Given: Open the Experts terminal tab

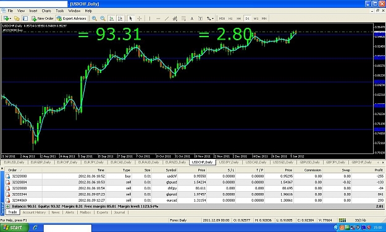Looking at the screenshot, I should pos(103,212).
